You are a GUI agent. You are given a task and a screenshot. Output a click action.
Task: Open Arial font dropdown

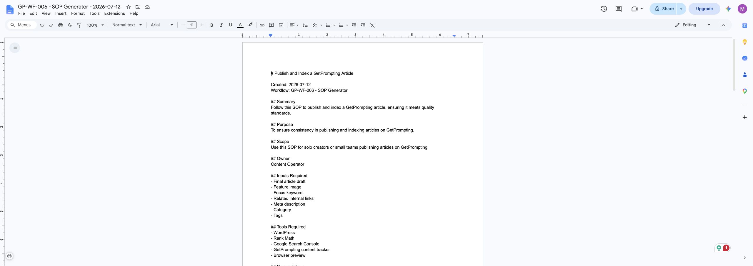tap(162, 25)
